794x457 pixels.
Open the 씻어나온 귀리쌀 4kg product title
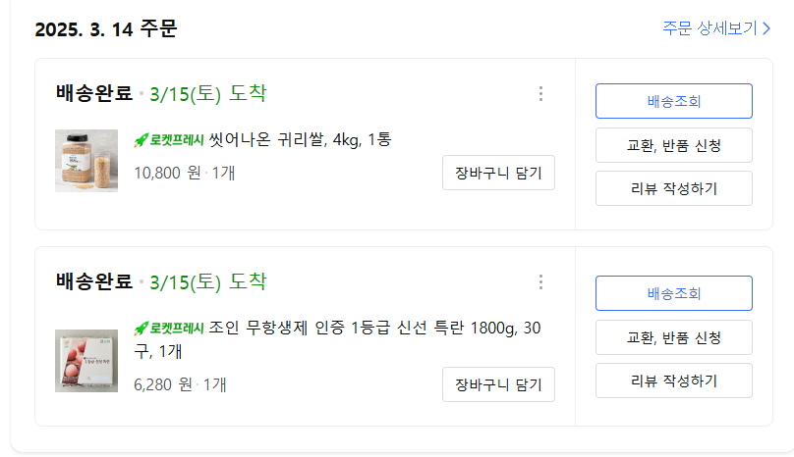pos(301,139)
